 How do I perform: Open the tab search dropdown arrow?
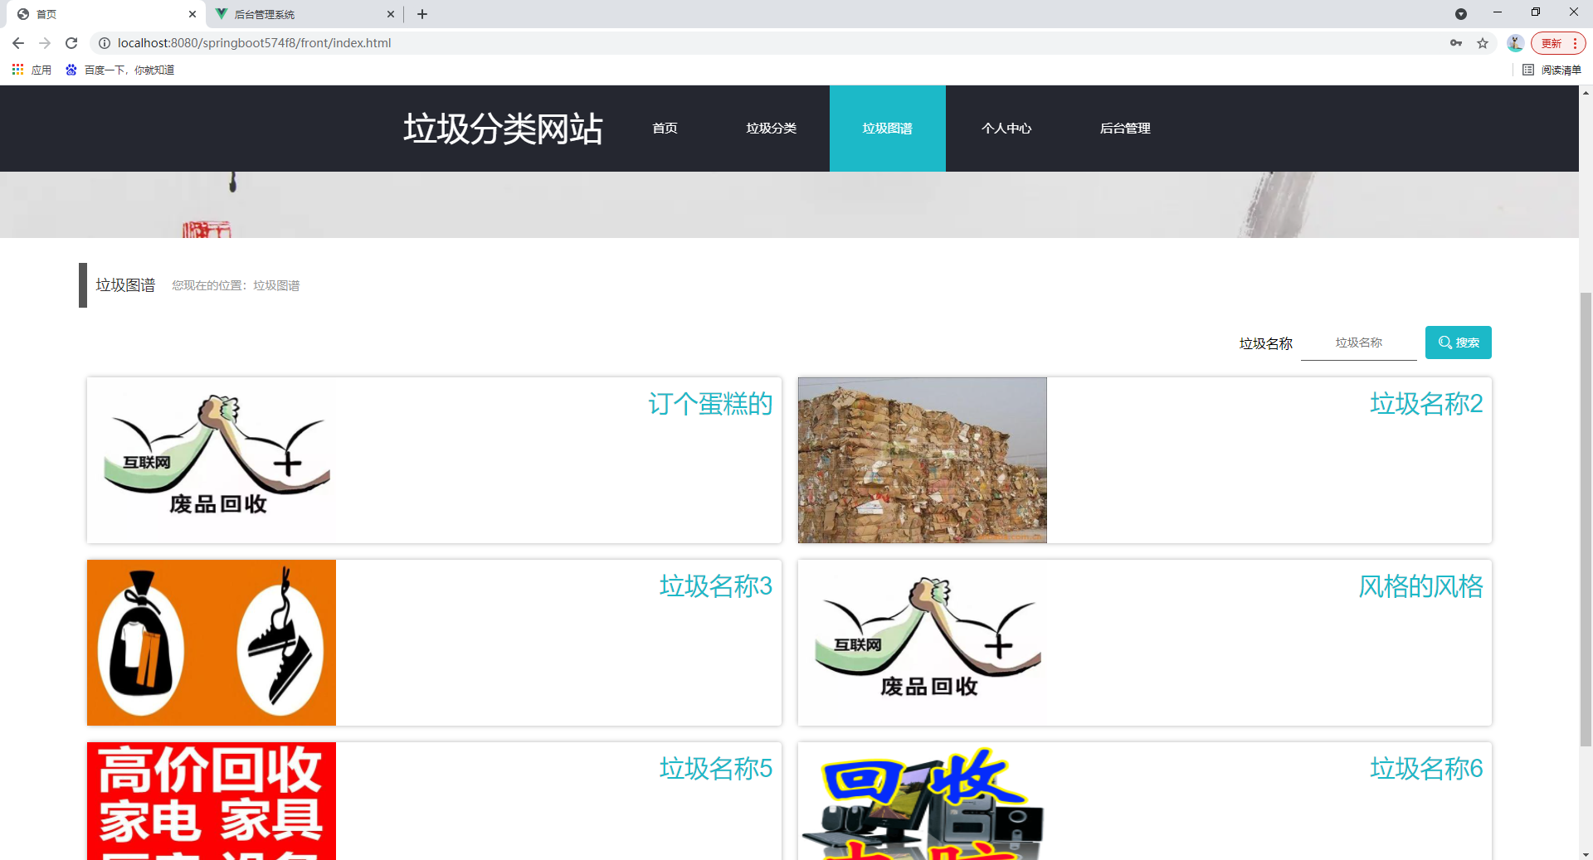pyautogui.click(x=1461, y=14)
